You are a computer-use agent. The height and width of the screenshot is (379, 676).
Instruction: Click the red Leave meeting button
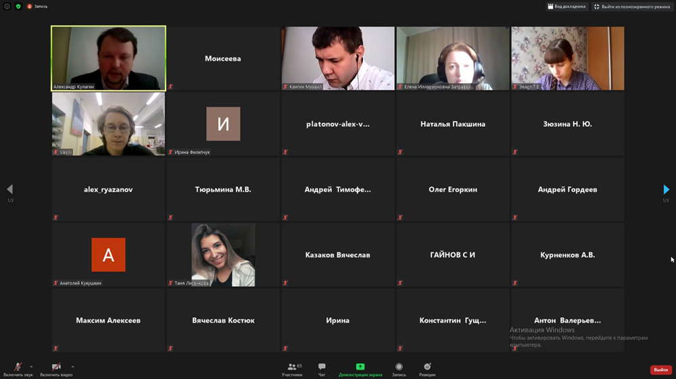tap(661, 370)
